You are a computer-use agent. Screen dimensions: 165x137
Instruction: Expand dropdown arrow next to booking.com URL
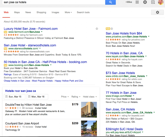(51, 65)
